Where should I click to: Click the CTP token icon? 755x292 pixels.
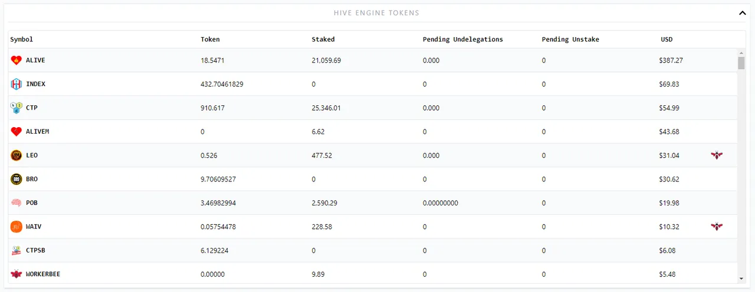pos(16,108)
